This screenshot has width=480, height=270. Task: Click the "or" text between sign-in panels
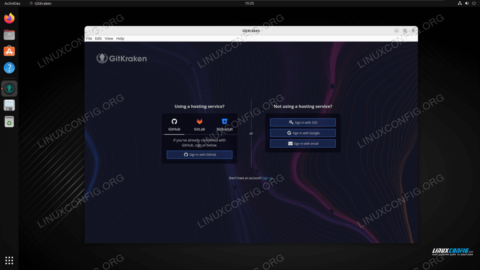coord(251,133)
